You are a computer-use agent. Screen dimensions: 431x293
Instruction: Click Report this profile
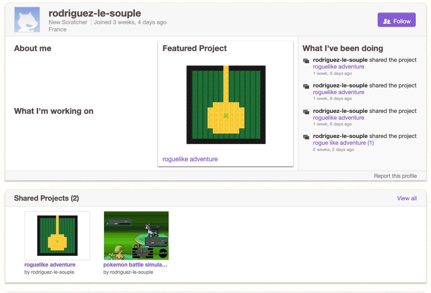coord(395,176)
